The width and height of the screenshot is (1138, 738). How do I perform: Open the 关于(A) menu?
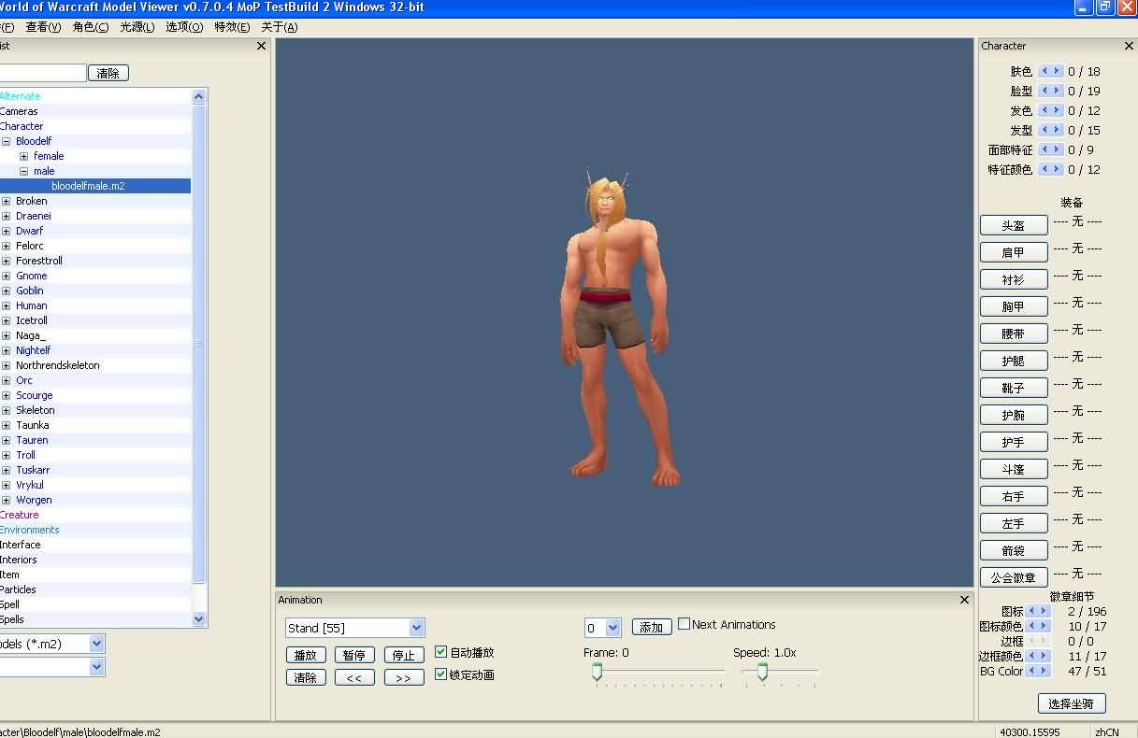pyautogui.click(x=280, y=27)
